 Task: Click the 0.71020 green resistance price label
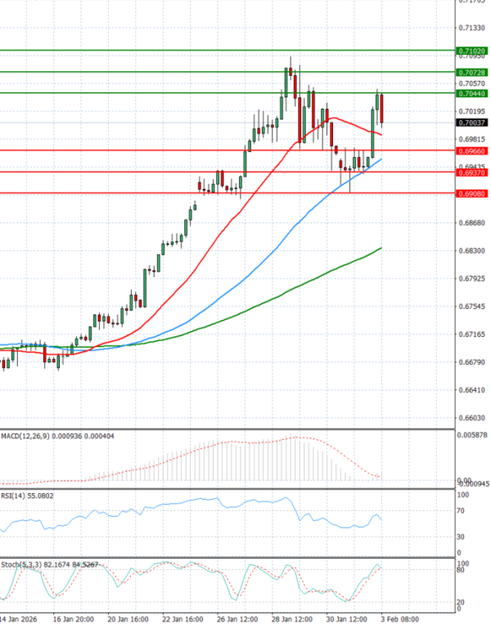472,51
